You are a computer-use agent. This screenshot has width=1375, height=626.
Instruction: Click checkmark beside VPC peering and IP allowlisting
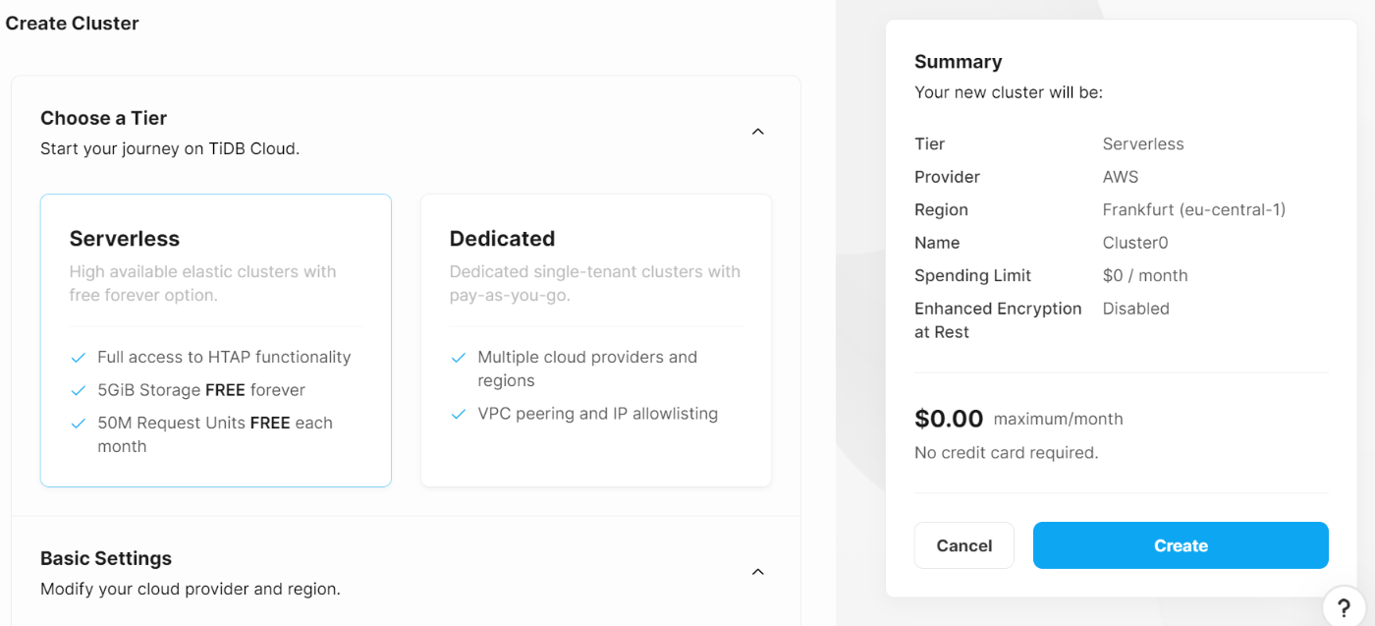coord(459,415)
